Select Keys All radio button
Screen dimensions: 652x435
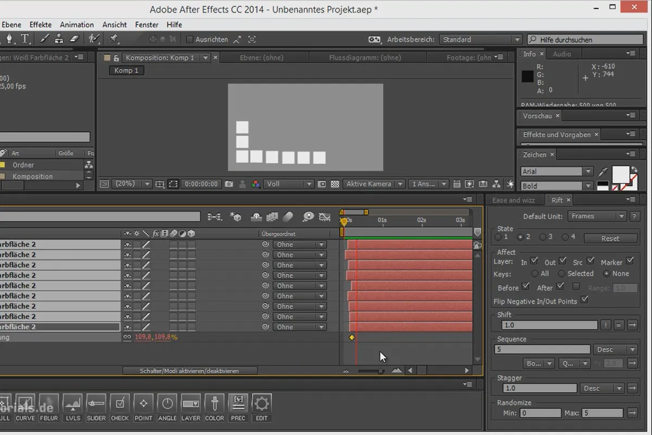click(x=535, y=274)
